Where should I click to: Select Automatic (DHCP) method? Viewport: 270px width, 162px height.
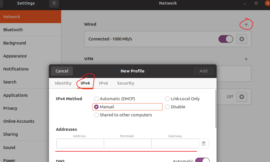coord(114,99)
